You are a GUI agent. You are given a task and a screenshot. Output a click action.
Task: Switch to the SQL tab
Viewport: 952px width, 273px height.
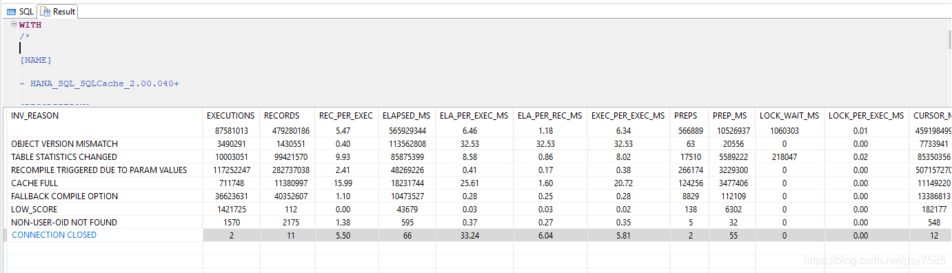click(x=20, y=11)
